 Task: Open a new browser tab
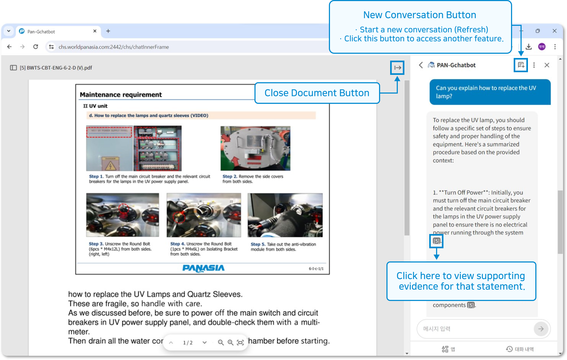click(x=108, y=31)
